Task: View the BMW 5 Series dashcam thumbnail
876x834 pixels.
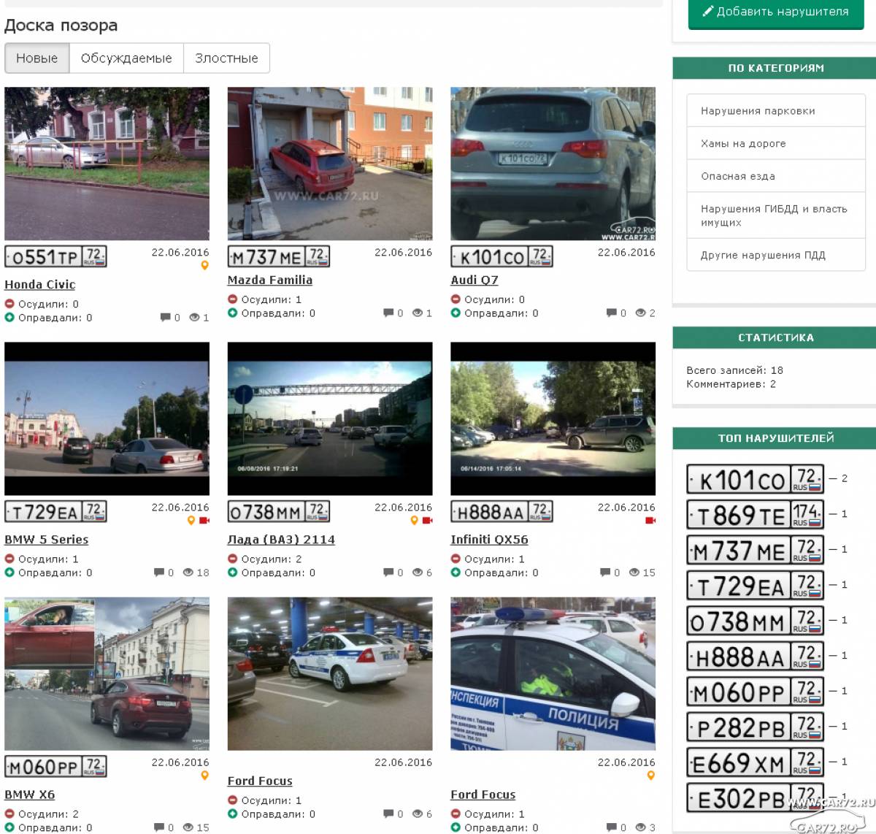Action: 107,418
